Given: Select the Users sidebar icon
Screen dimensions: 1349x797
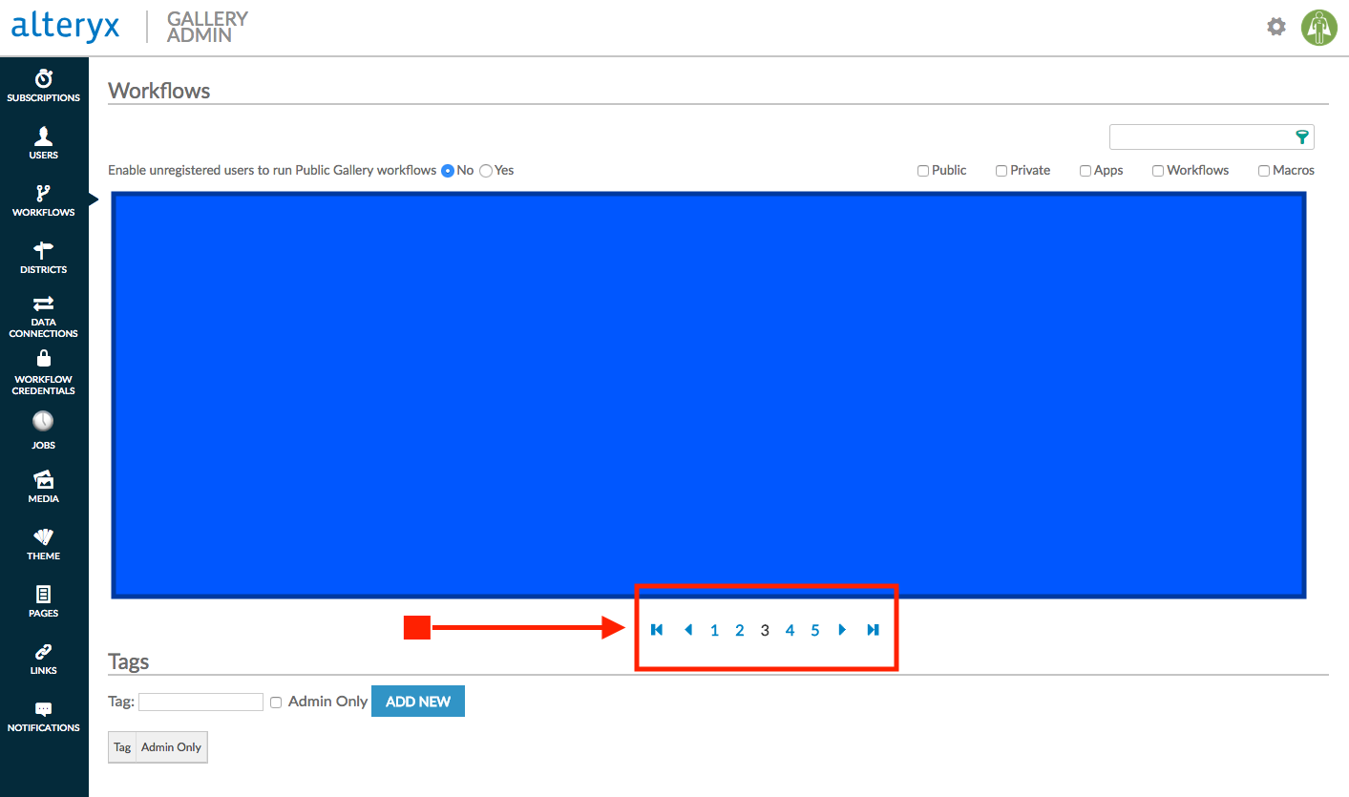Looking at the screenshot, I should pyautogui.click(x=43, y=143).
